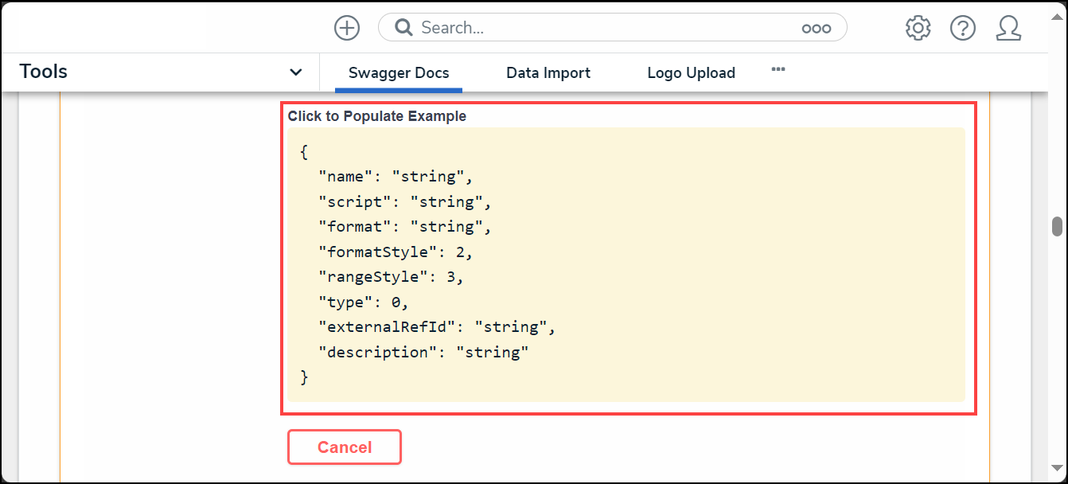Screen dimensions: 1068x484
Task: Click the scroll down arrow
Action: pos(1057,467)
